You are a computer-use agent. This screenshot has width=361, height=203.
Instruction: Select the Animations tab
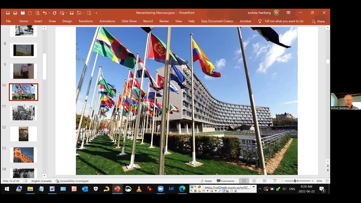(x=107, y=21)
